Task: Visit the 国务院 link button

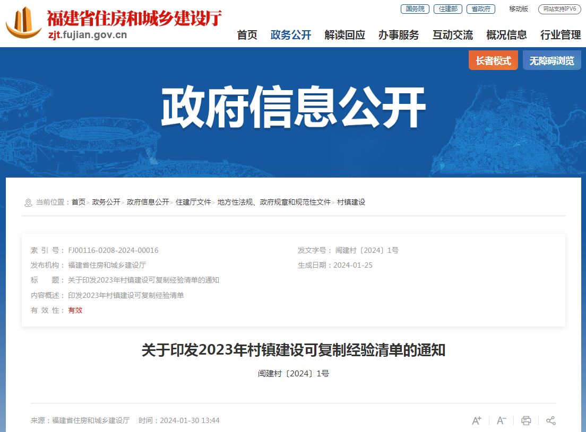Action: pos(415,9)
